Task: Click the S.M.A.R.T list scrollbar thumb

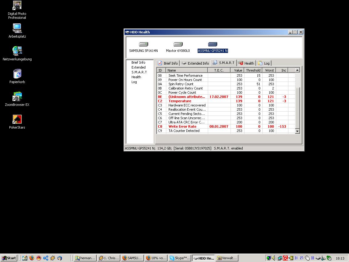Action: [x=297, y=108]
